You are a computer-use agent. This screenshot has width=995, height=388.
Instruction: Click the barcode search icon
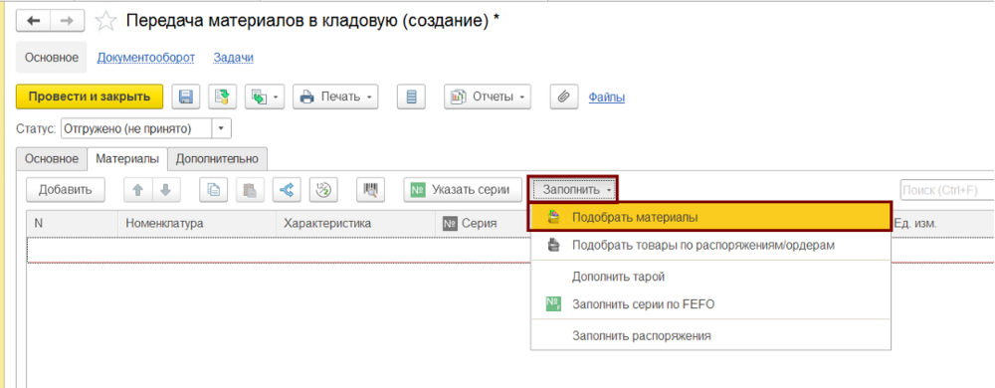370,190
